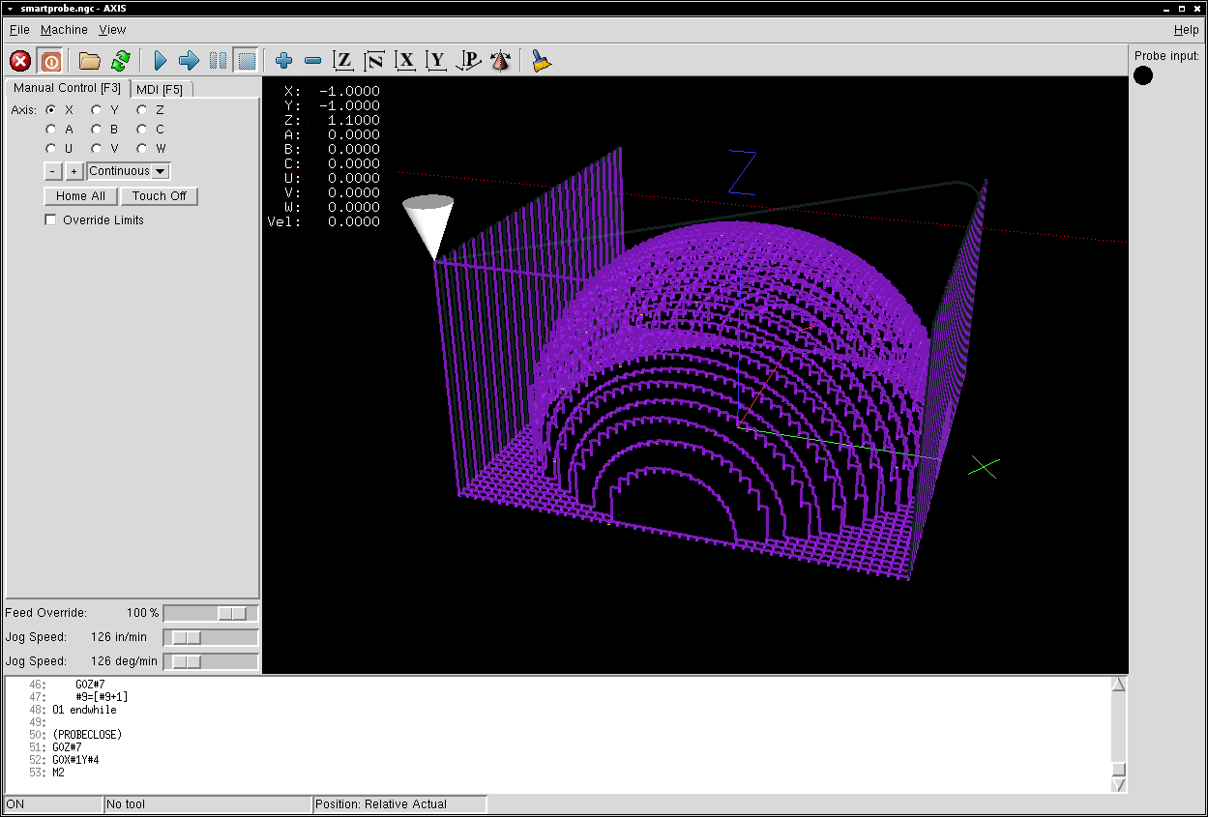1208x817 pixels.
Task: Select axis V radio button
Action: (97, 149)
